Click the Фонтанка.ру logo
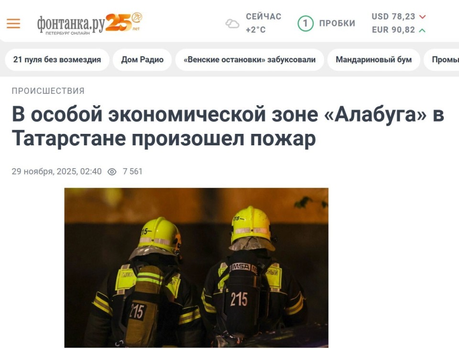 [x=71, y=24]
